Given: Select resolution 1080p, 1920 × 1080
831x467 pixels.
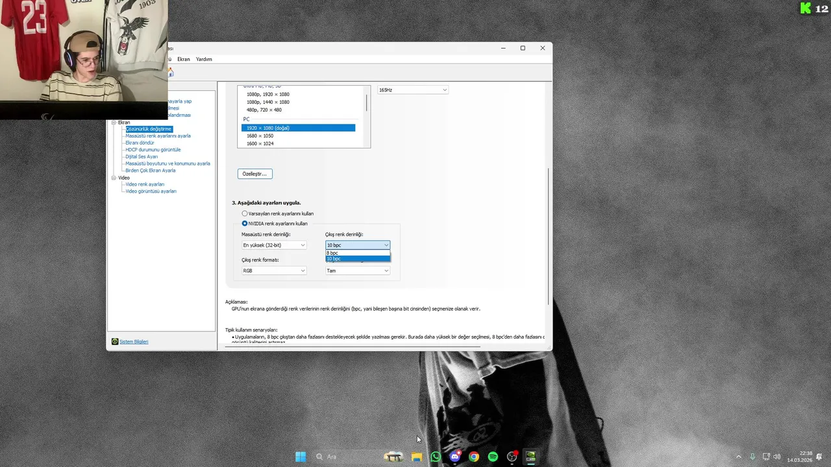Looking at the screenshot, I should 268,94.
